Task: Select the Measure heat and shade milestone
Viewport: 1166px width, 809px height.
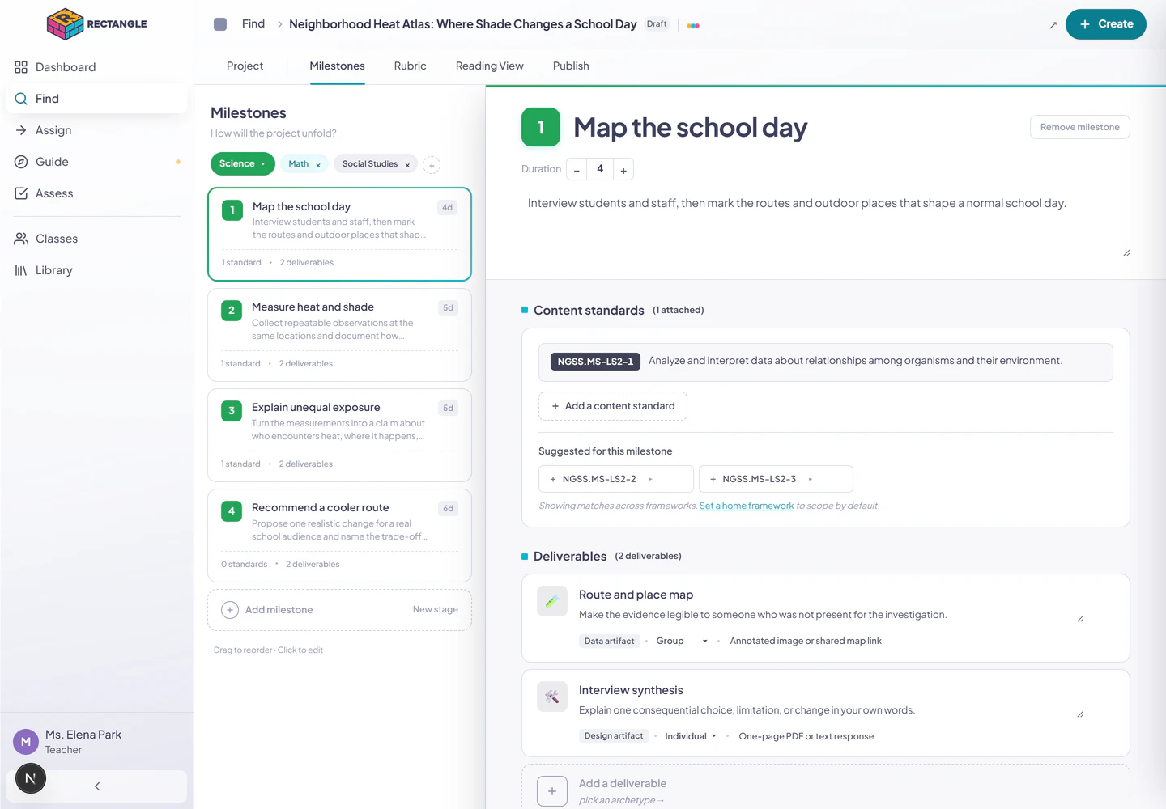Action: pos(339,335)
